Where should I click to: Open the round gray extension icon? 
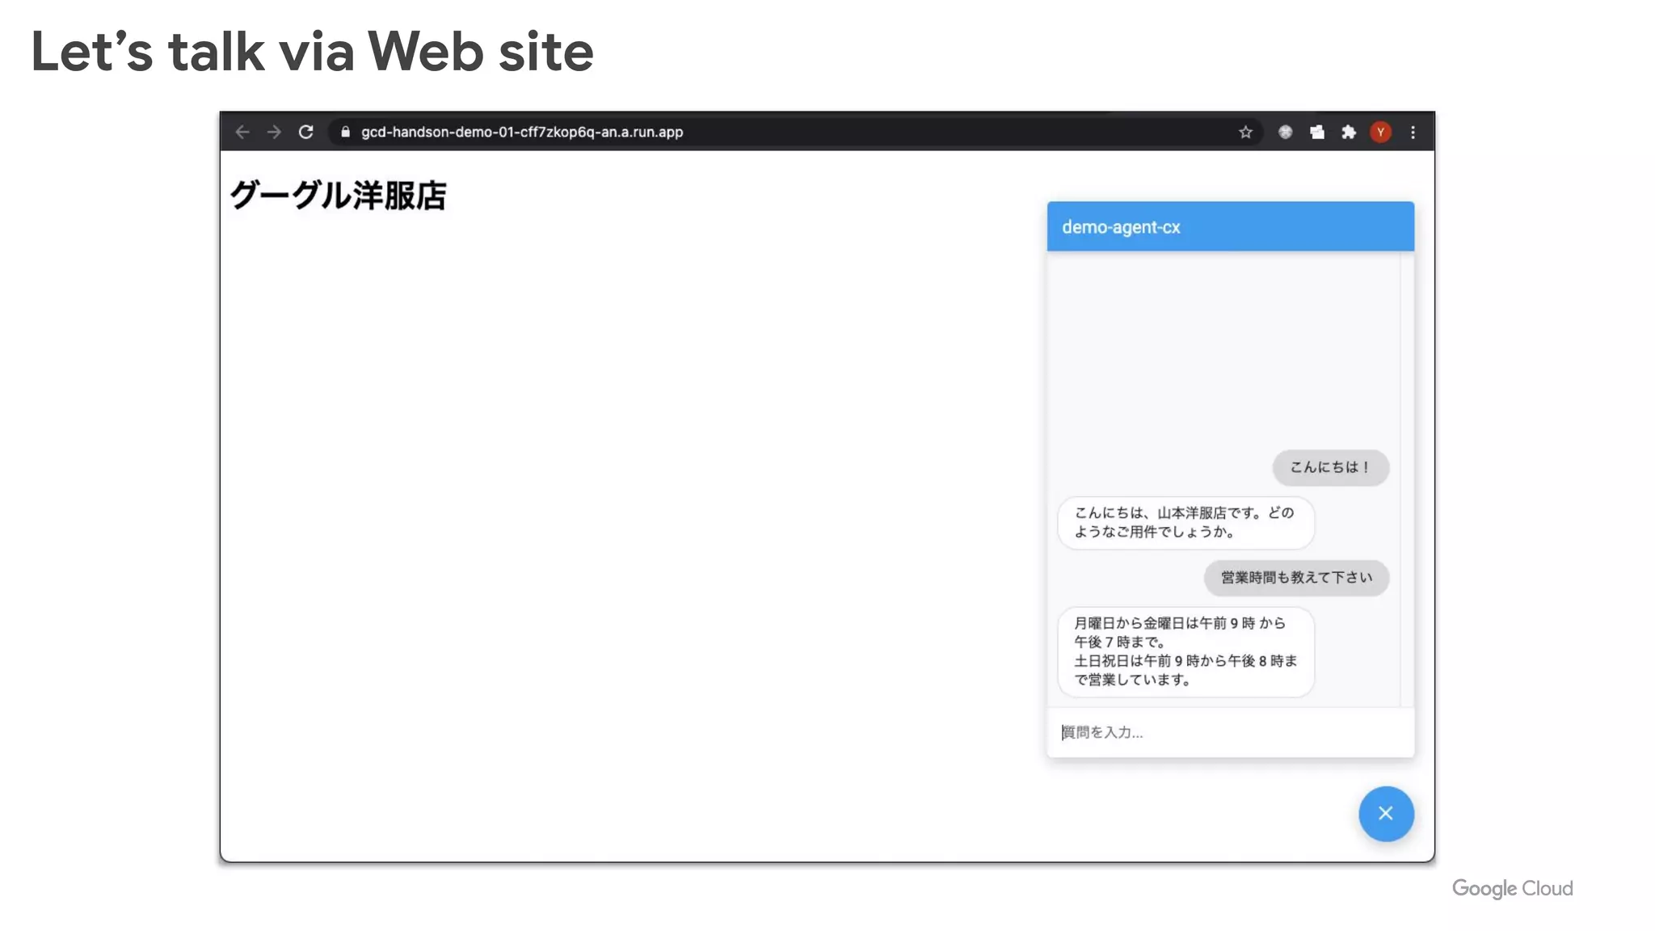(x=1285, y=132)
